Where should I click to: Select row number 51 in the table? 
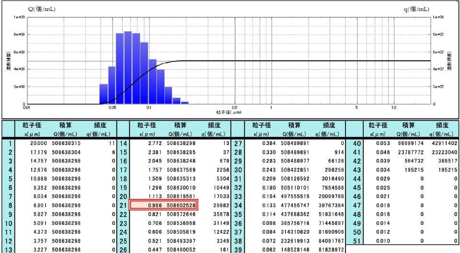pyautogui.click(x=356, y=241)
